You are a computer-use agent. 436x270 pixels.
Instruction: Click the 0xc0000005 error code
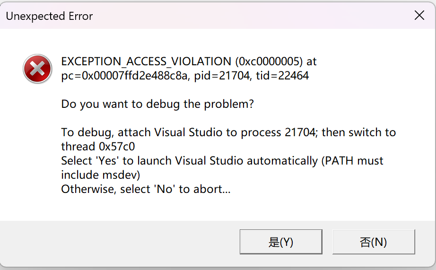[x=269, y=61]
